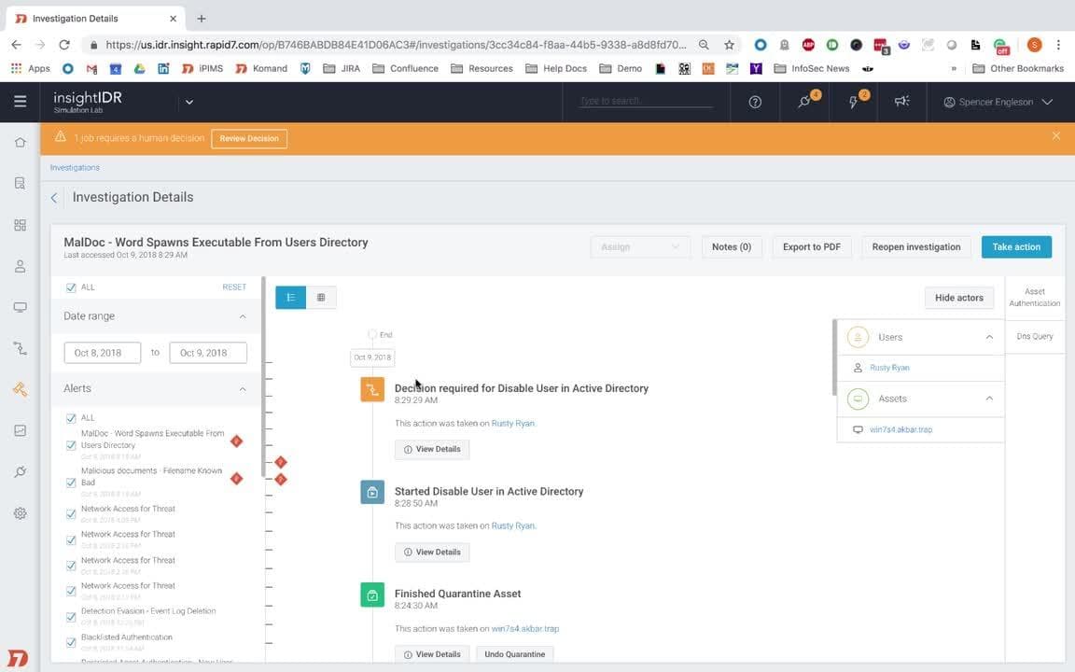The image size is (1075, 672).
Task: Select the grid table view
Action: pyautogui.click(x=321, y=298)
